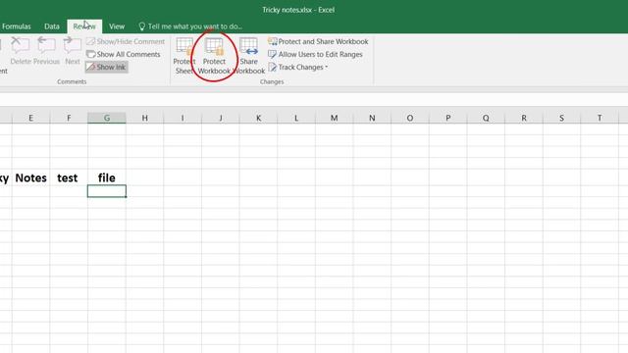Select column S header
Screen dimensions: 628x353
click(561, 118)
